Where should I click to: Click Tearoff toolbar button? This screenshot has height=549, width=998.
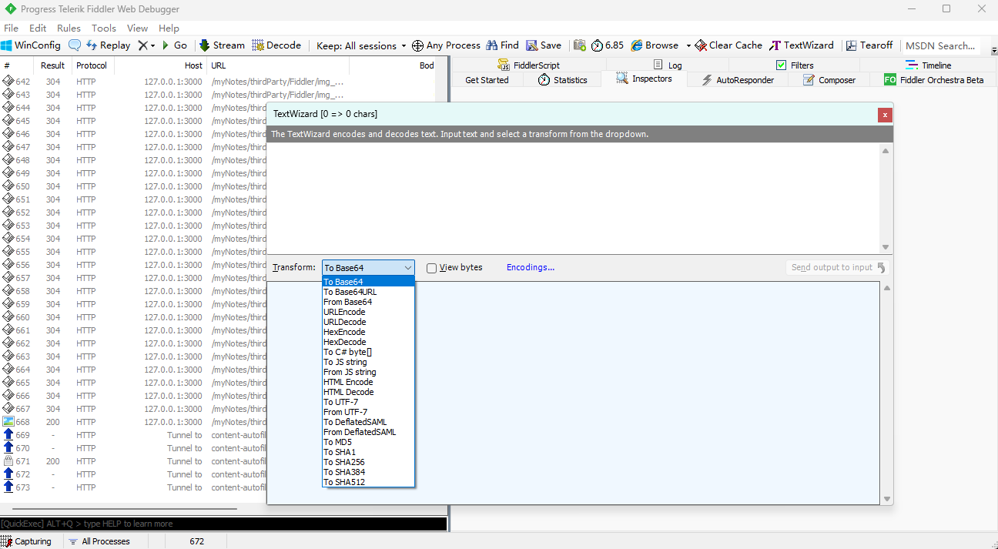(x=869, y=45)
